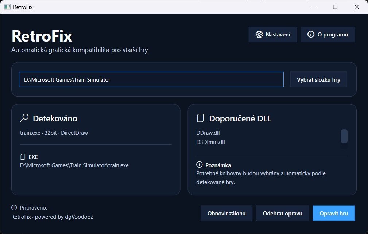Click the EXE label
The width and height of the screenshot is (368, 234).
coord(33,157)
